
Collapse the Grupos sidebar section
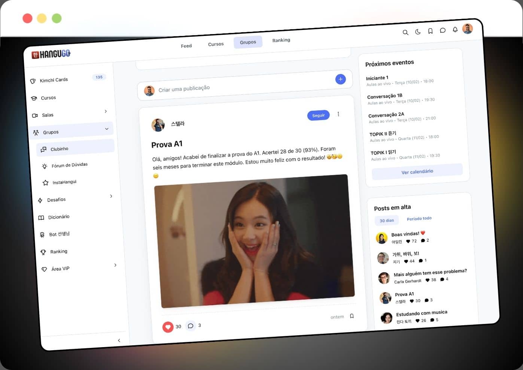coord(107,129)
